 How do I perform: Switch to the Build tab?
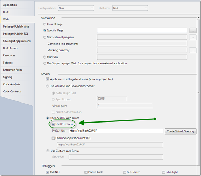click(6, 12)
